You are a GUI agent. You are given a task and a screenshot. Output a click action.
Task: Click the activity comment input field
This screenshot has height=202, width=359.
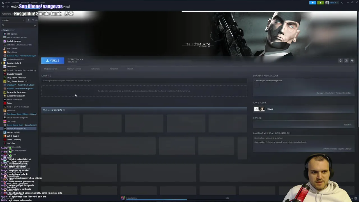144,81
